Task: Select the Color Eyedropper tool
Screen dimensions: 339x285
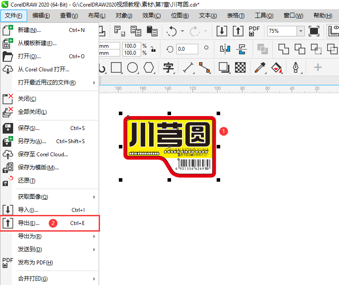Action: (x=260, y=68)
